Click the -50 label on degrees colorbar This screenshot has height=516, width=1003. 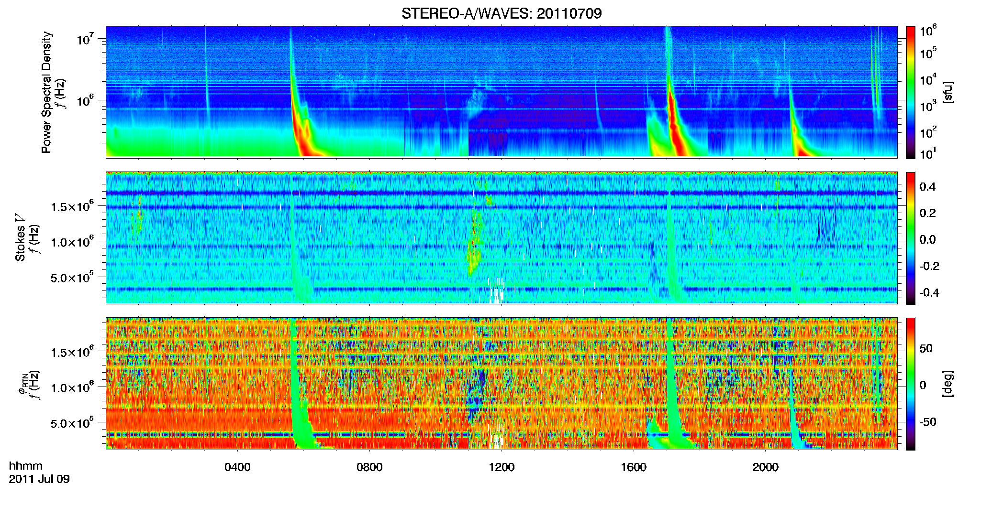(928, 422)
